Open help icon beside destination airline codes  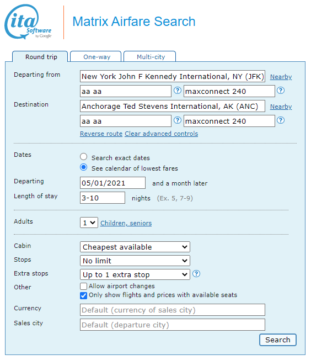tap(178, 120)
